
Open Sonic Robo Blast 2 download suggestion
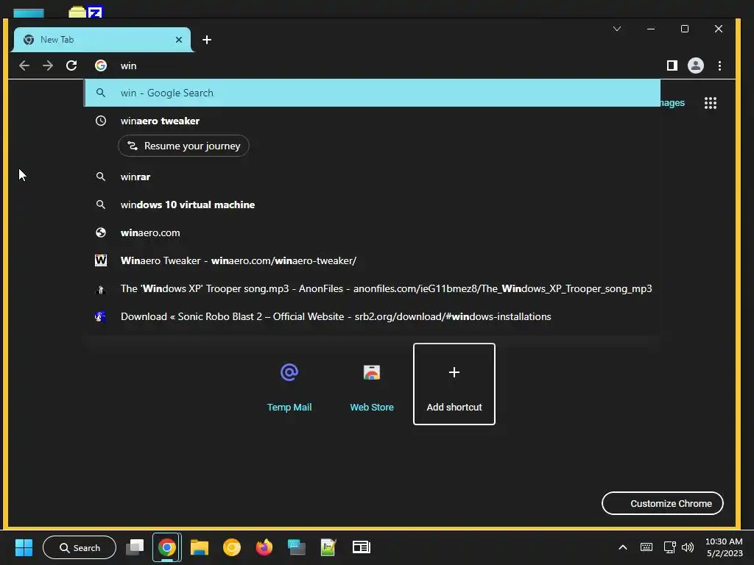372,316
